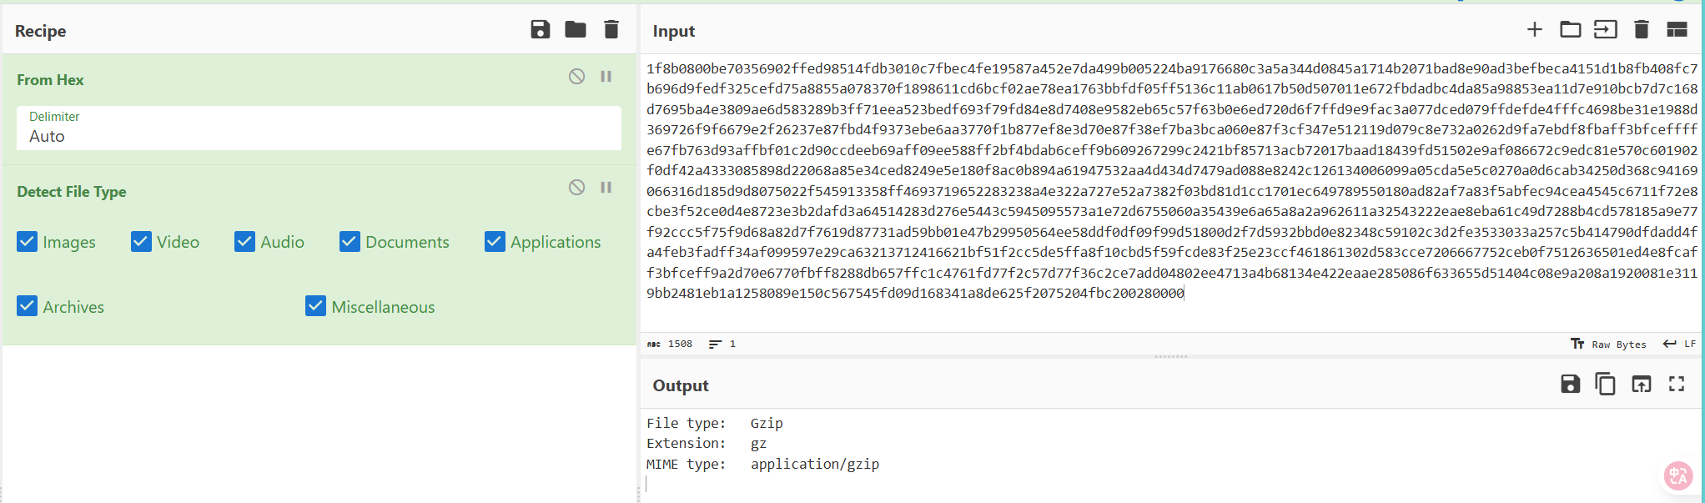
Task: Copy the raw output to clipboard
Action: (x=1605, y=384)
